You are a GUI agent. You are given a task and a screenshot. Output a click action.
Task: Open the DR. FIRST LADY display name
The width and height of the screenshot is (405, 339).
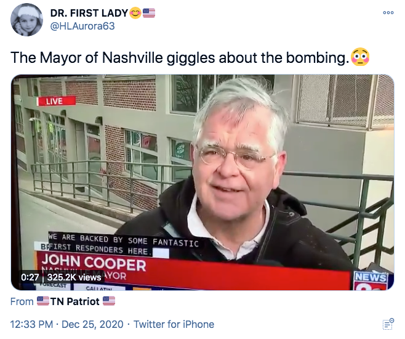[89, 13]
